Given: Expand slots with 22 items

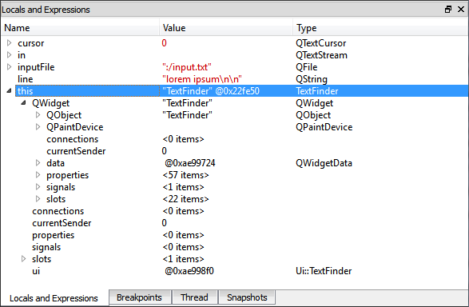Looking at the screenshot, I should 38,199.
